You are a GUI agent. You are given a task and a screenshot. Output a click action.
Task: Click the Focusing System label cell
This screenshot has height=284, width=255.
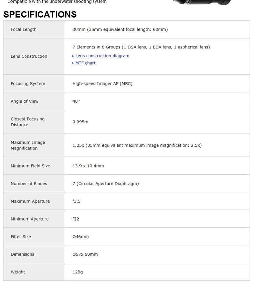click(x=28, y=84)
